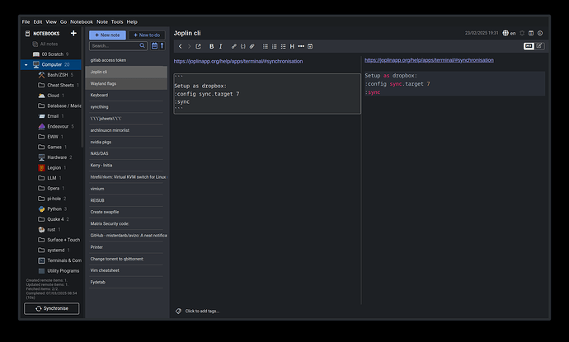Click the attach file paperclip icon

[x=252, y=46]
